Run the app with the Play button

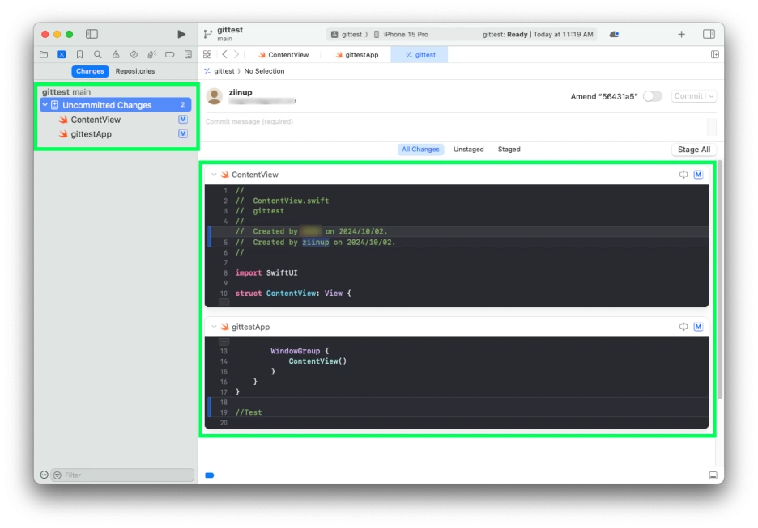pyautogui.click(x=181, y=34)
